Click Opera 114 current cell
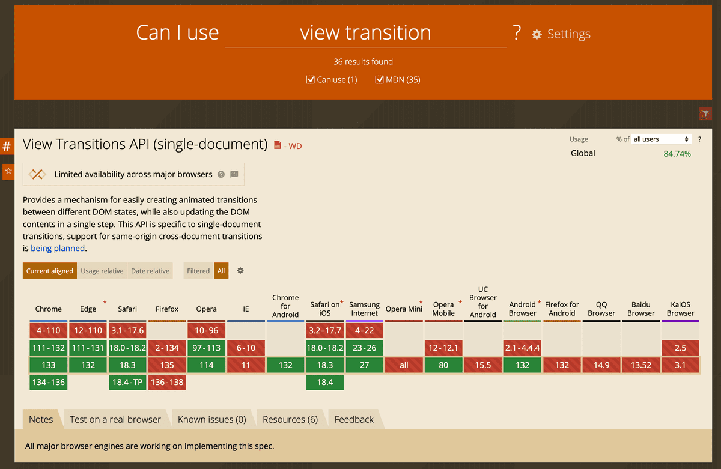Screen dimensions: 721x469 click(x=207, y=365)
